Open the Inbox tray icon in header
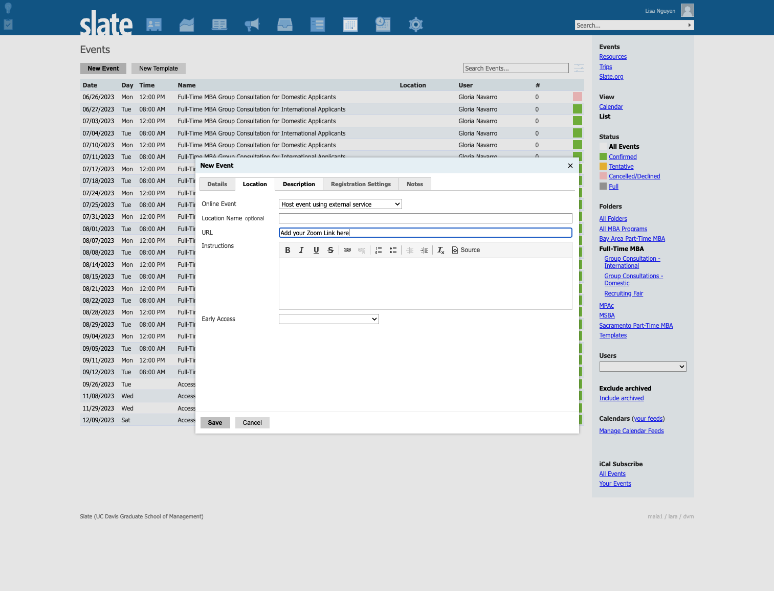 (x=285, y=25)
